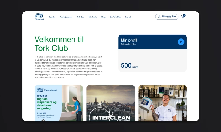Screen dimensions: 221x132
Task: Click the cart badge showing 0
Action: coord(184,15)
